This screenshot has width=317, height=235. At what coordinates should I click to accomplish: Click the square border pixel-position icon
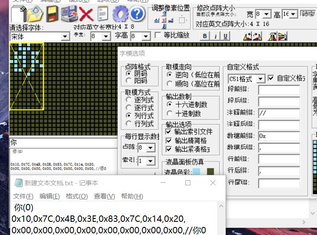pos(182,20)
